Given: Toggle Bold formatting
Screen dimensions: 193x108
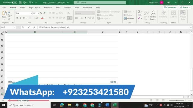Looking at the screenshot, I should pos(17,18).
